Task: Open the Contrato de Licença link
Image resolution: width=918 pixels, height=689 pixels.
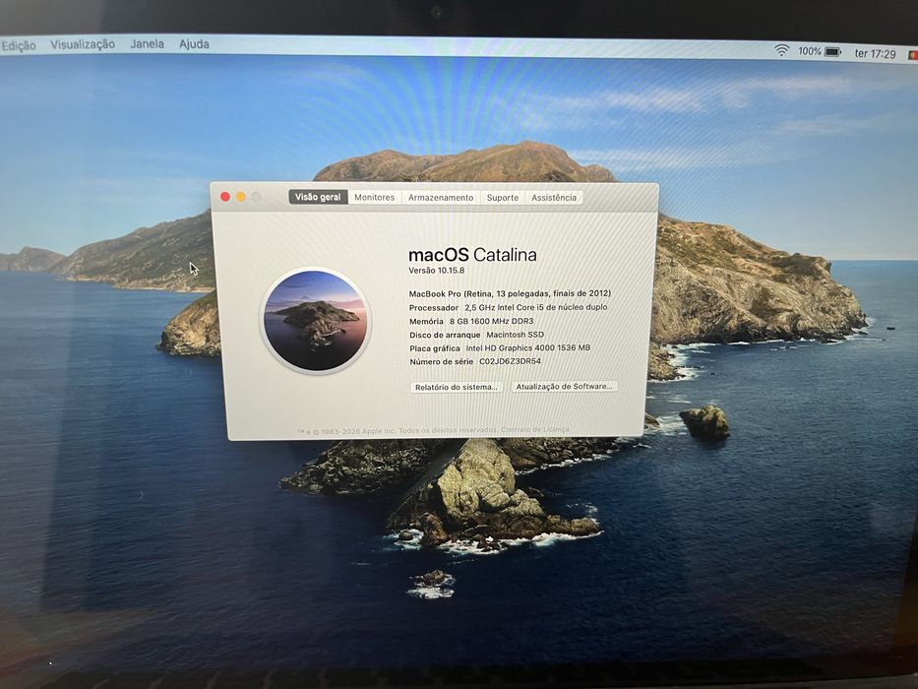Action: click(x=534, y=429)
